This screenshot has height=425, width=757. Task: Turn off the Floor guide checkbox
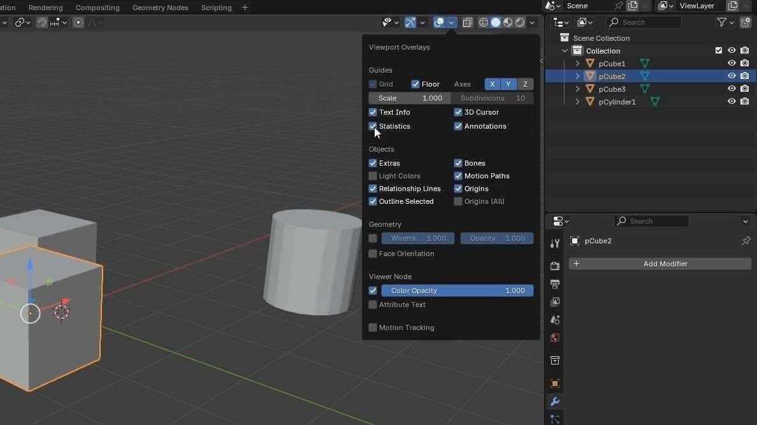pos(415,84)
